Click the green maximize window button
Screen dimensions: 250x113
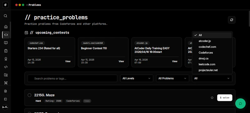[23, 5]
